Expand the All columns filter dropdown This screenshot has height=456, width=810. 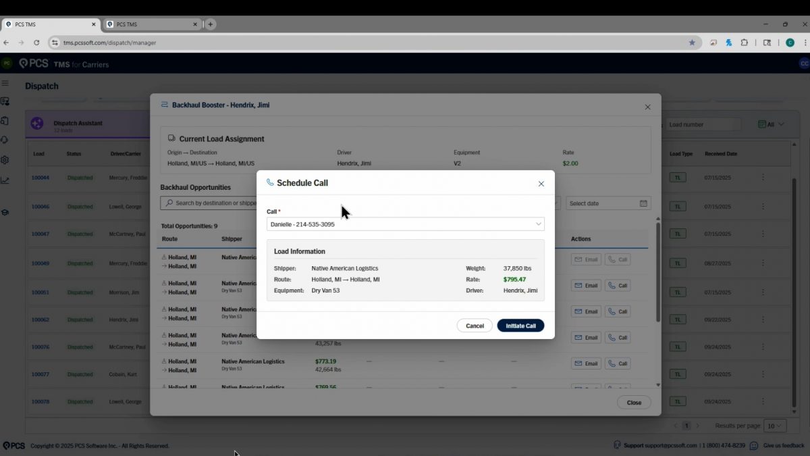coord(771,124)
